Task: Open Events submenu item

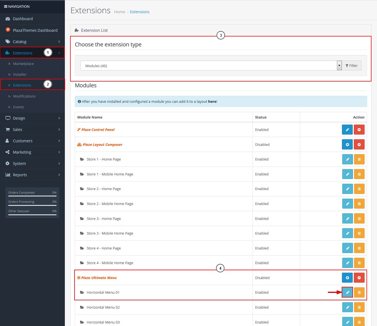Action: click(32, 107)
